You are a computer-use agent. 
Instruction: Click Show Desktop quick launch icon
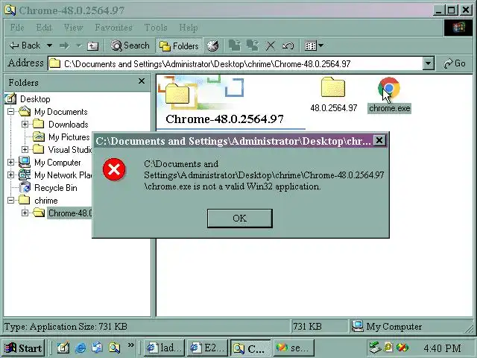[x=63, y=348]
